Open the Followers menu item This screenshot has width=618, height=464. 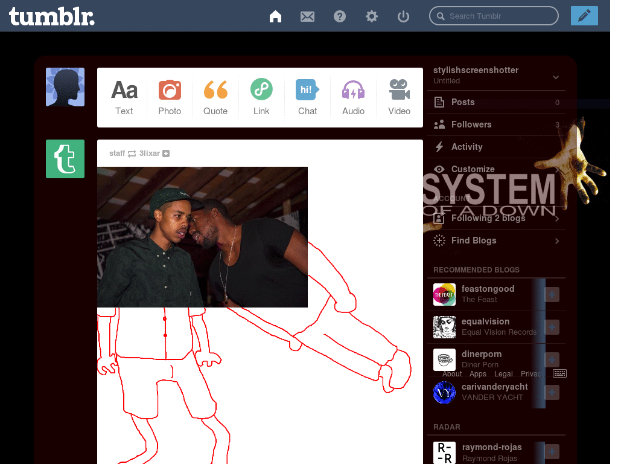pyautogui.click(x=496, y=124)
